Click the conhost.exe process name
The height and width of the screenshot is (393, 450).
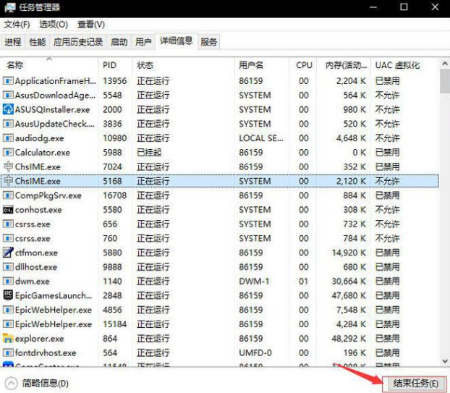38,210
